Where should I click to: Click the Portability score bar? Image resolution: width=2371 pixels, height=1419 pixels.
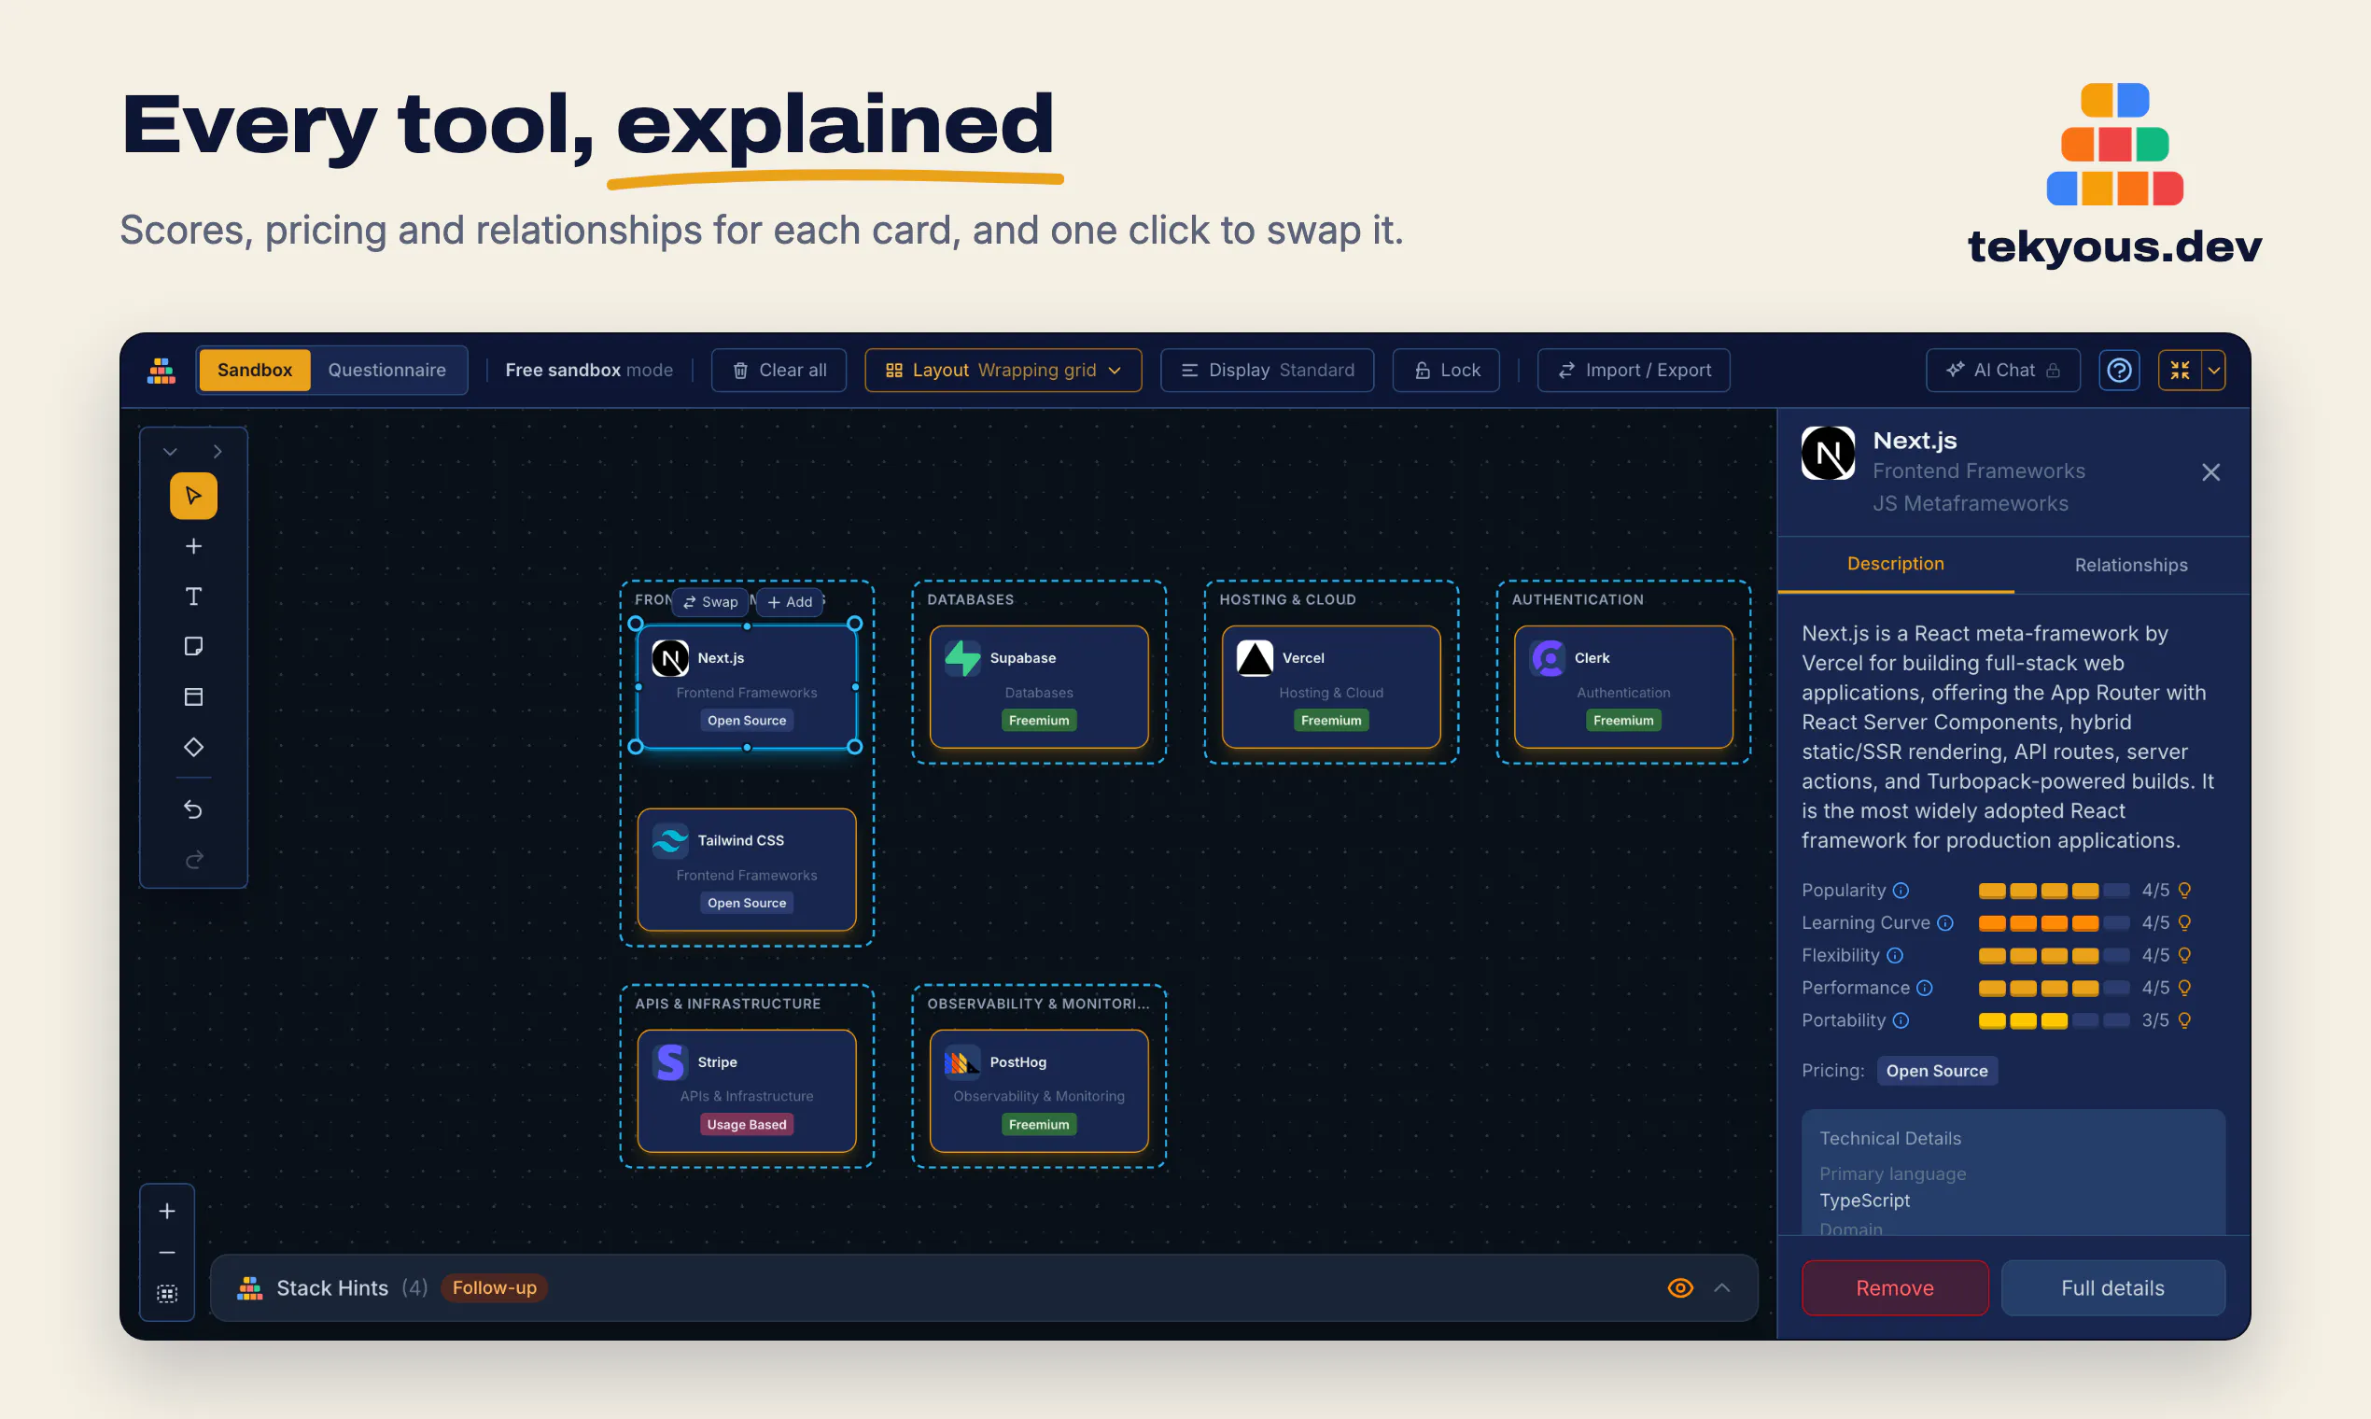point(2054,1020)
